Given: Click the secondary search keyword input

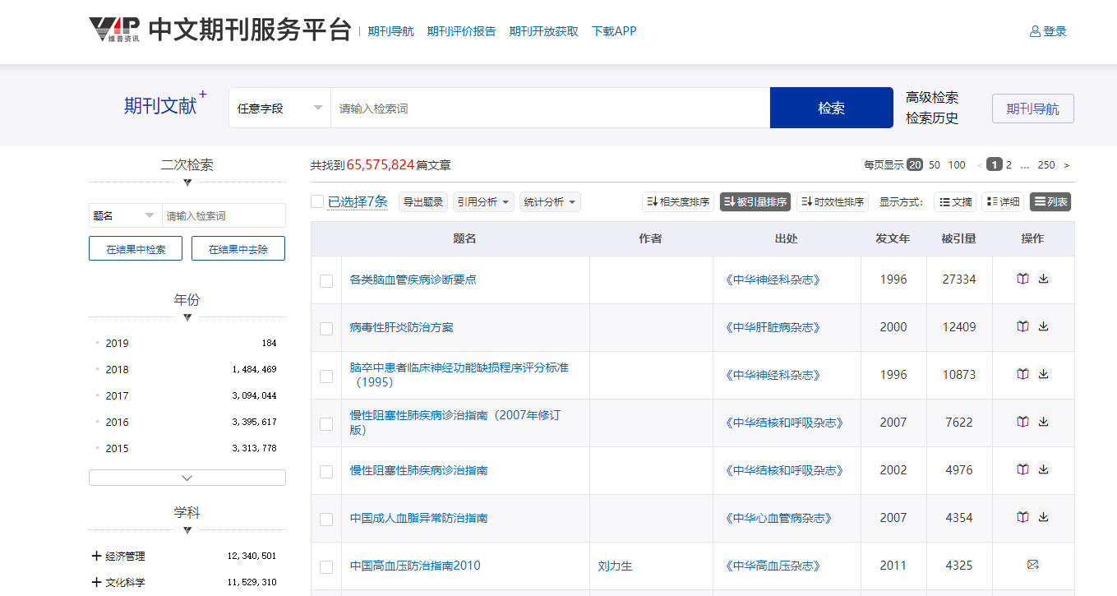Looking at the screenshot, I should pos(224,215).
